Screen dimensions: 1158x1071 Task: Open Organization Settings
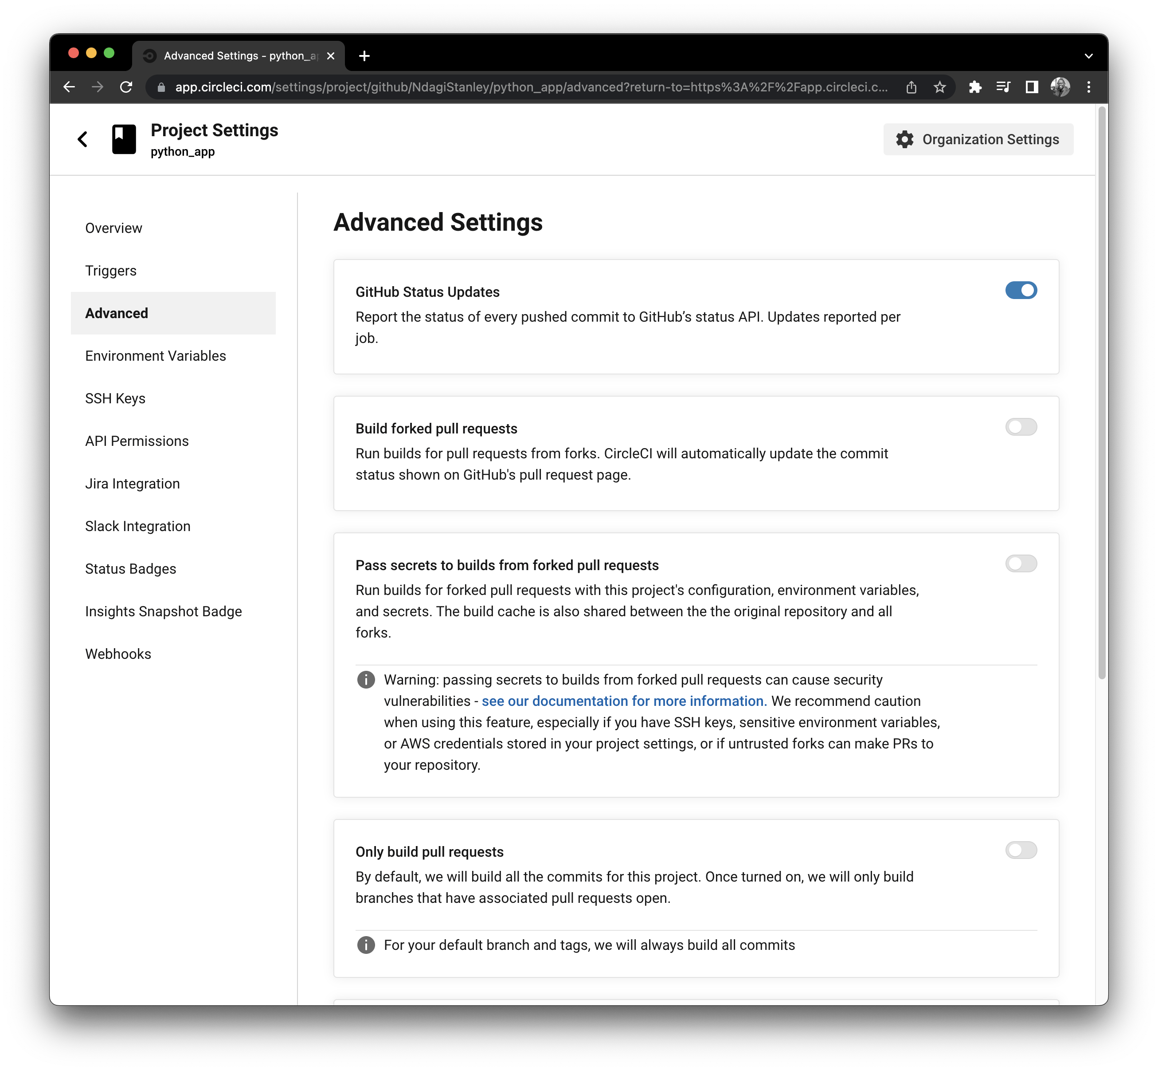(990, 139)
